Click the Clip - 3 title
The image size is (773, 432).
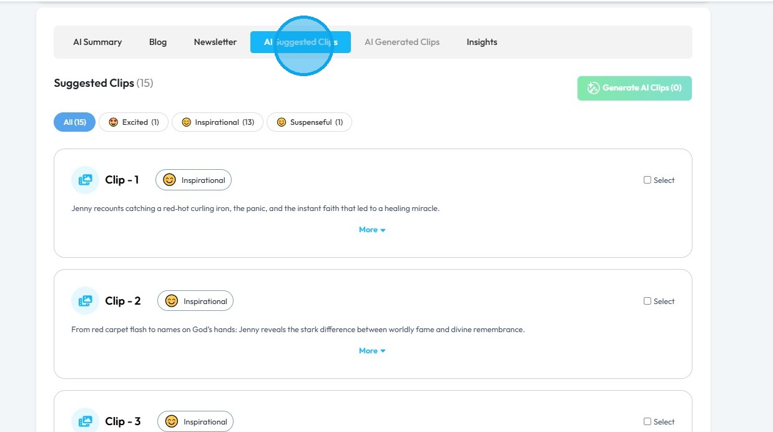point(123,421)
